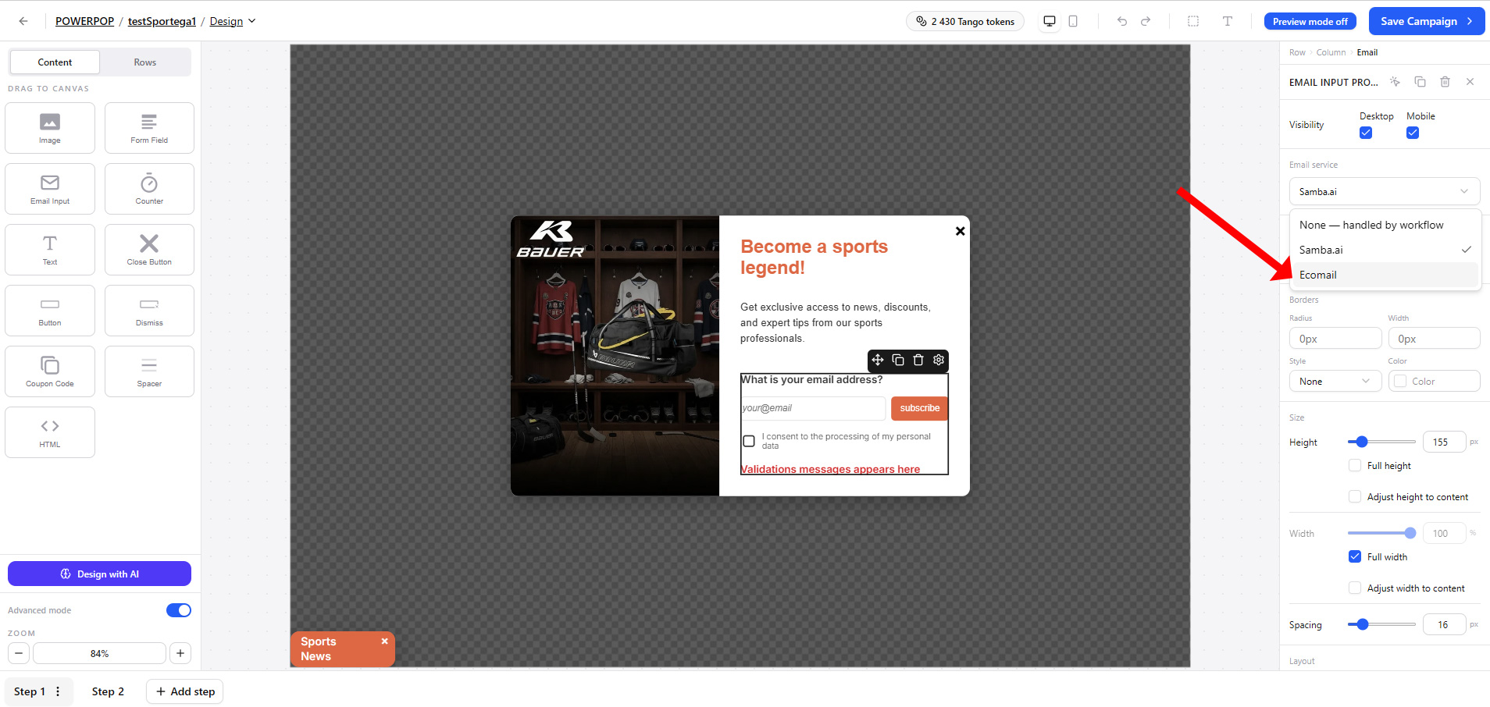Uncheck the Full width checkbox

click(x=1355, y=557)
